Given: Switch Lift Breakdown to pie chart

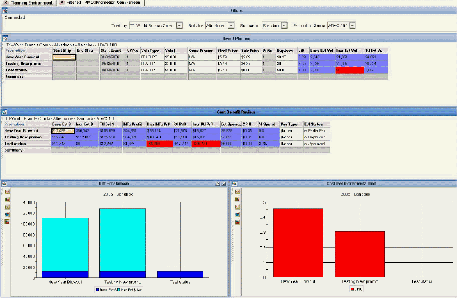Looking at the screenshot, I should tap(7, 214).
